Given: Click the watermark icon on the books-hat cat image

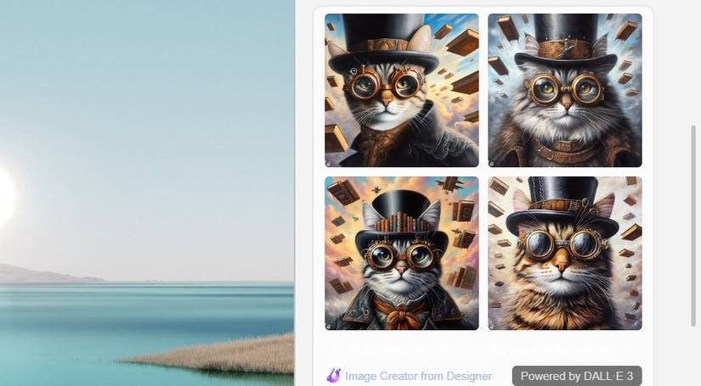Looking at the screenshot, I should tap(329, 327).
